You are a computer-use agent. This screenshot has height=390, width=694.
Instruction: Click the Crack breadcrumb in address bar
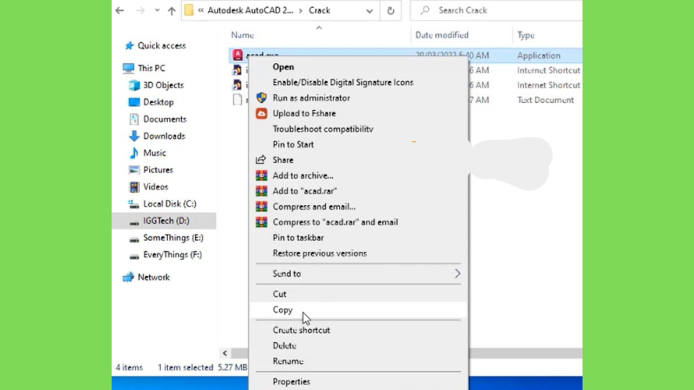319,10
